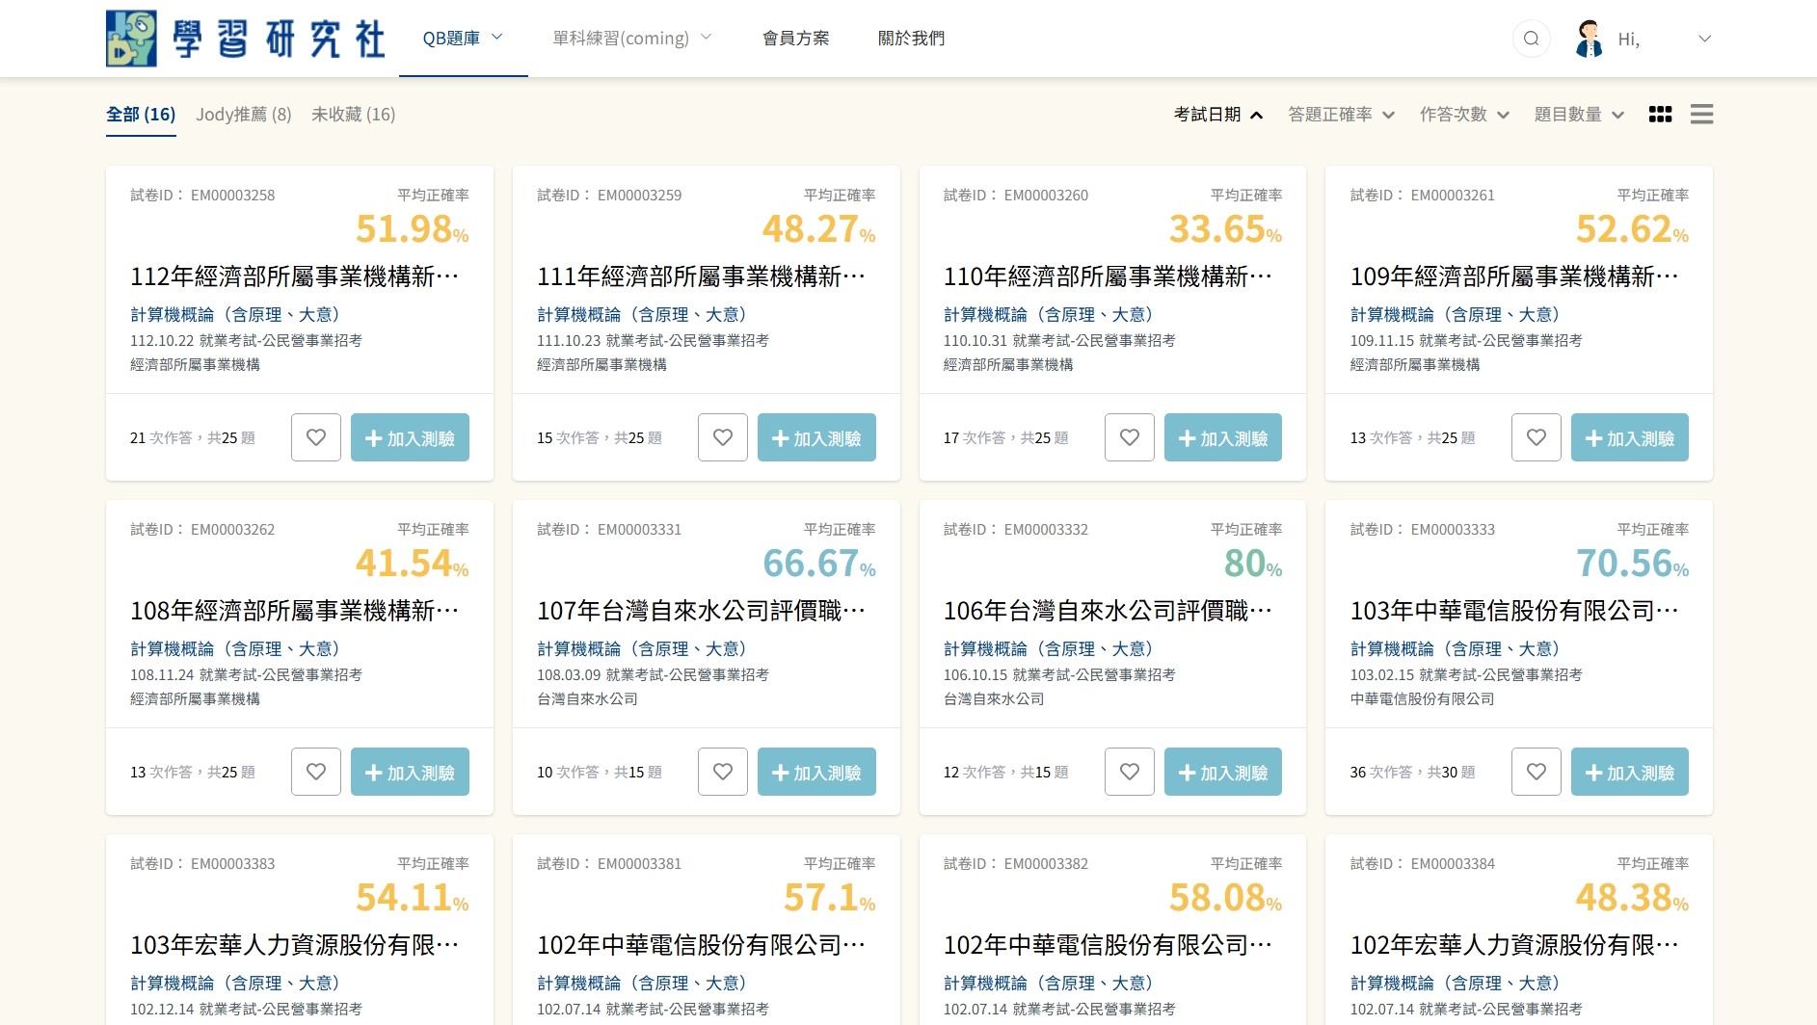The height and width of the screenshot is (1025, 1817).
Task: Click 計算機概論 subject under exam EM00003331
Action: (642, 649)
